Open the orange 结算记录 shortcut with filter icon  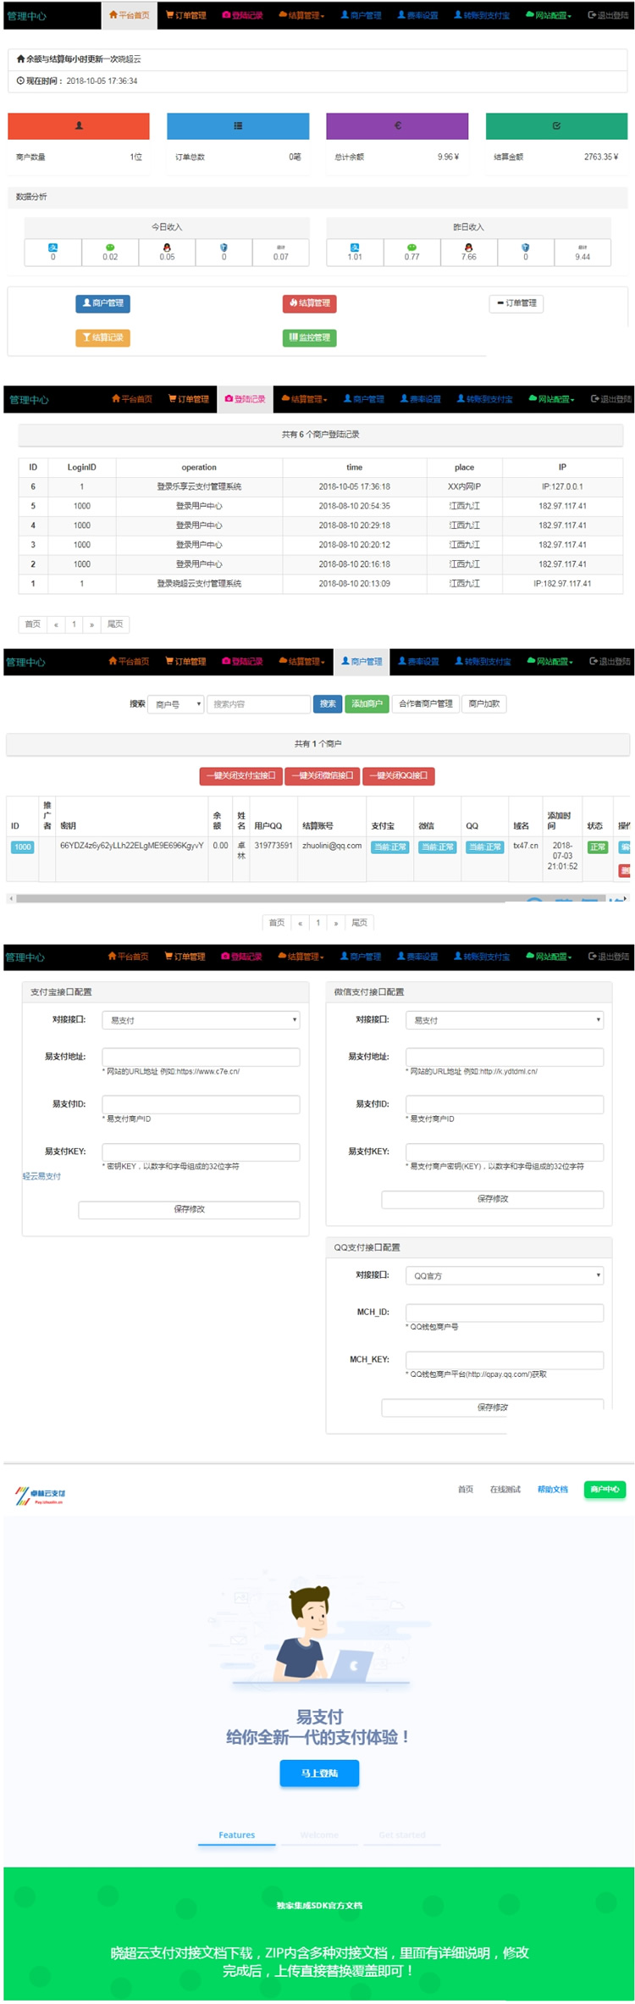pos(103,337)
